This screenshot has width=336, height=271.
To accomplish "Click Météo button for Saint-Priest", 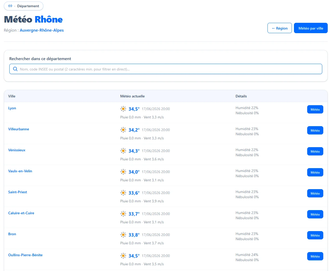I will pyautogui.click(x=315, y=193).
